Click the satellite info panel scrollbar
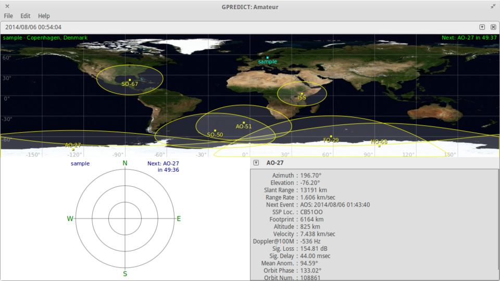The height and width of the screenshot is (281, 500). (498, 224)
